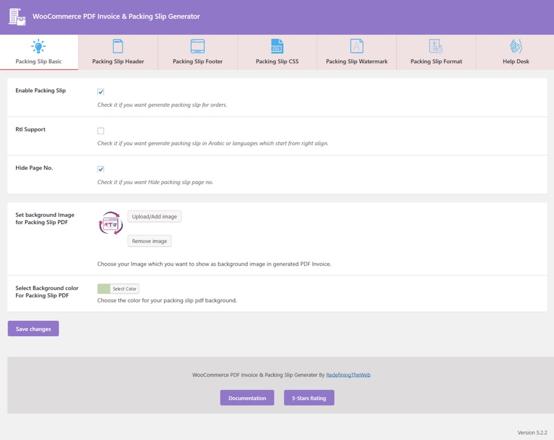The height and width of the screenshot is (440, 554).
Task: Uncheck the Enable Packing Slip checkbox
Action: 101,92
